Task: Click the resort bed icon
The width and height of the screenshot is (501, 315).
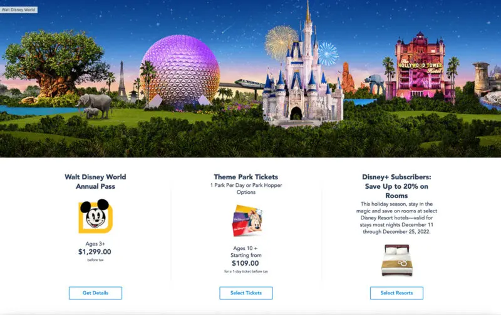Action: (x=397, y=260)
